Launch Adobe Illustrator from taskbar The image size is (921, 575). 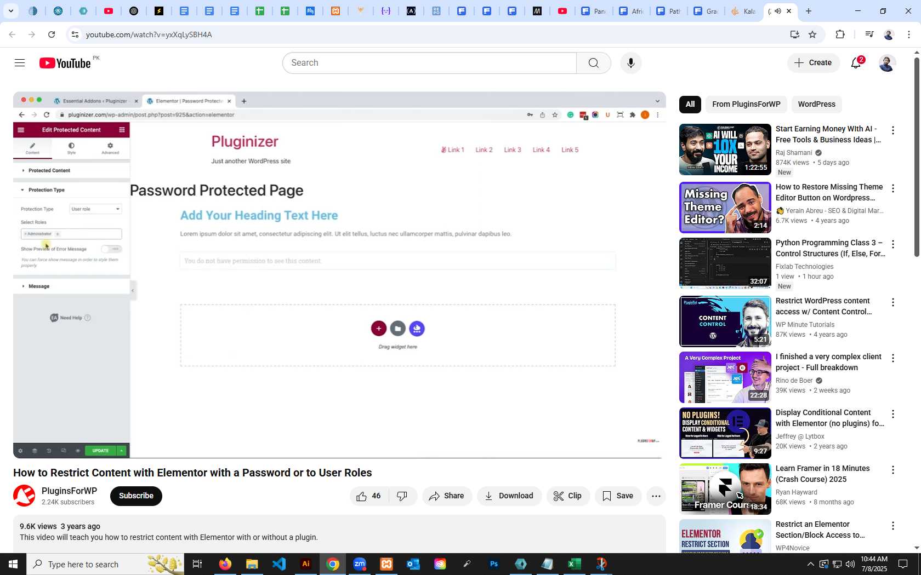[x=306, y=564]
